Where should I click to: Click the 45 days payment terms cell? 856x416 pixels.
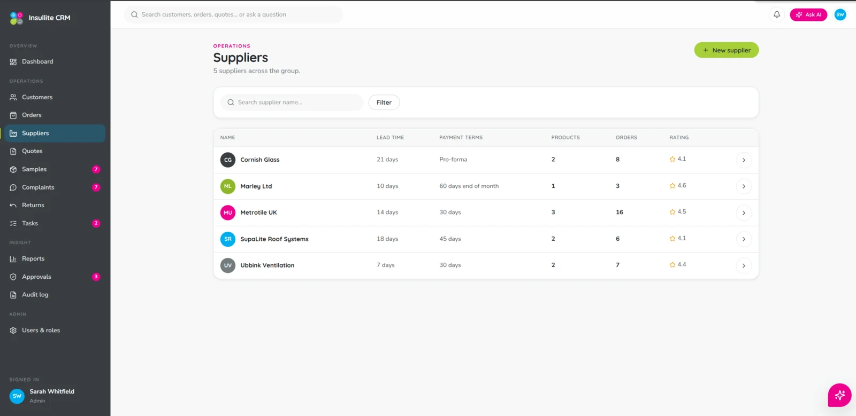click(x=450, y=239)
